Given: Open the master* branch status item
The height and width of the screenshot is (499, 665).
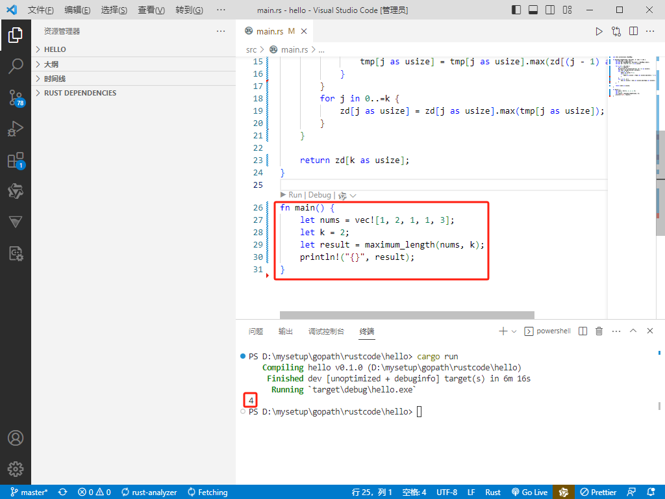Looking at the screenshot, I should tap(29, 493).
